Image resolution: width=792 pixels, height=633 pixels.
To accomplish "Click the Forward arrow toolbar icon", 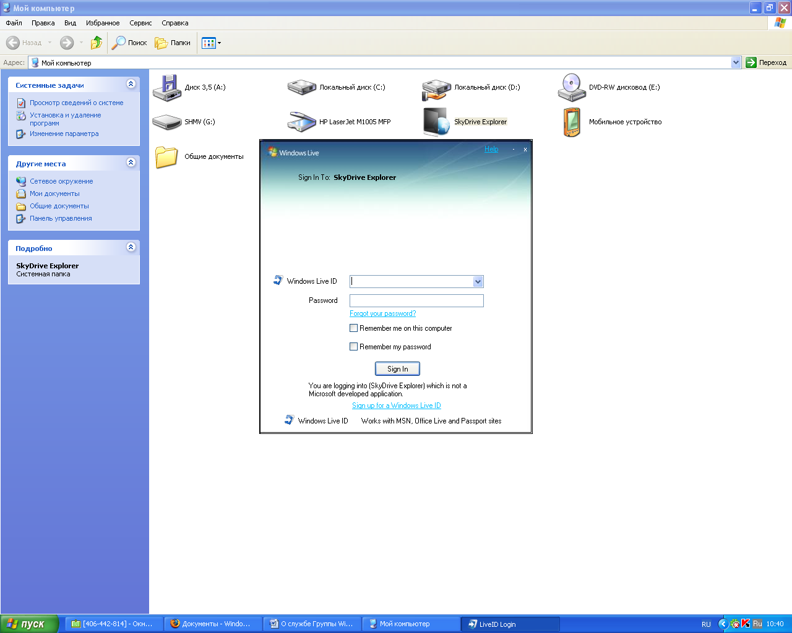I will tap(67, 43).
